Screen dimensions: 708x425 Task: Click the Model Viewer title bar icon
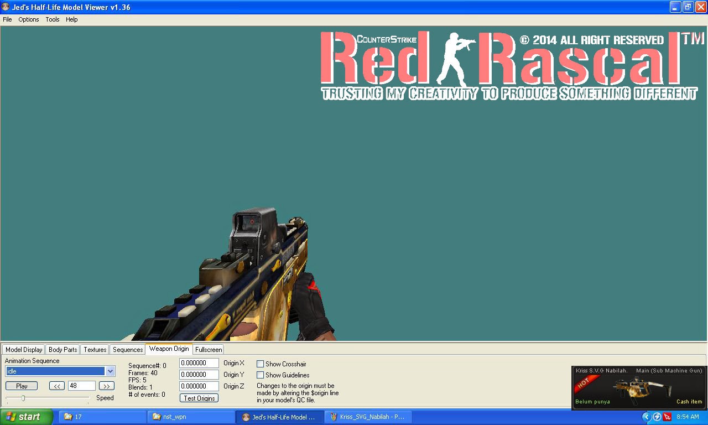coord(6,7)
